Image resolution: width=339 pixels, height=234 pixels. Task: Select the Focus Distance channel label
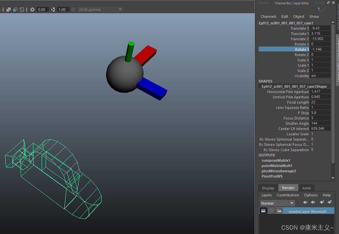click(x=296, y=118)
